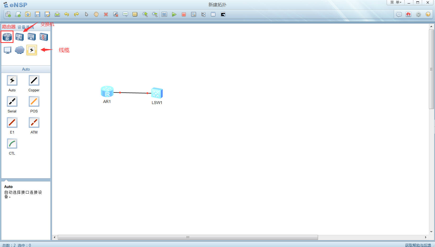This screenshot has width=435, height=247.
Task: Click the vertical scrollbar thumb
Action: [x=431, y=69]
